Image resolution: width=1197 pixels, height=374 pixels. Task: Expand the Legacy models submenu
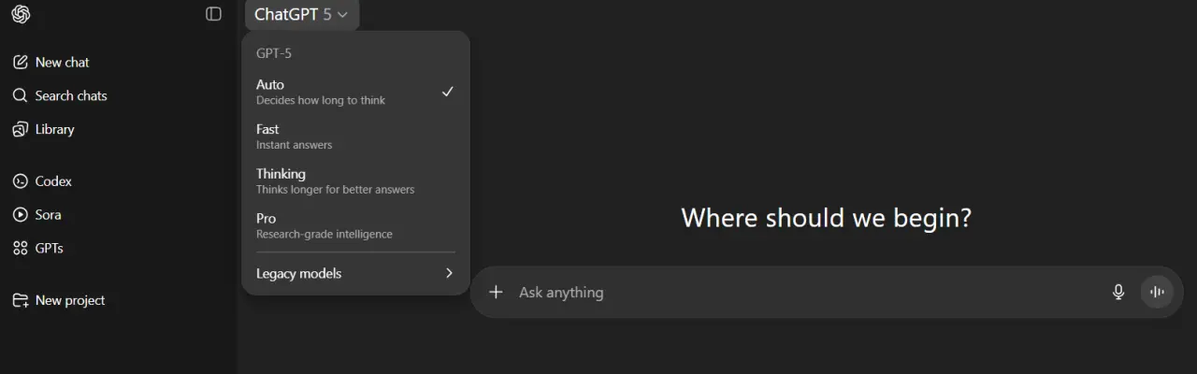pyautogui.click(x=355, y=273)
